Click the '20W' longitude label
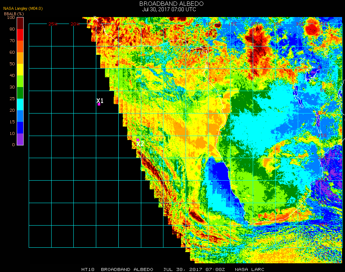Screen dimensions: 345x272 (x=75, y=24)
